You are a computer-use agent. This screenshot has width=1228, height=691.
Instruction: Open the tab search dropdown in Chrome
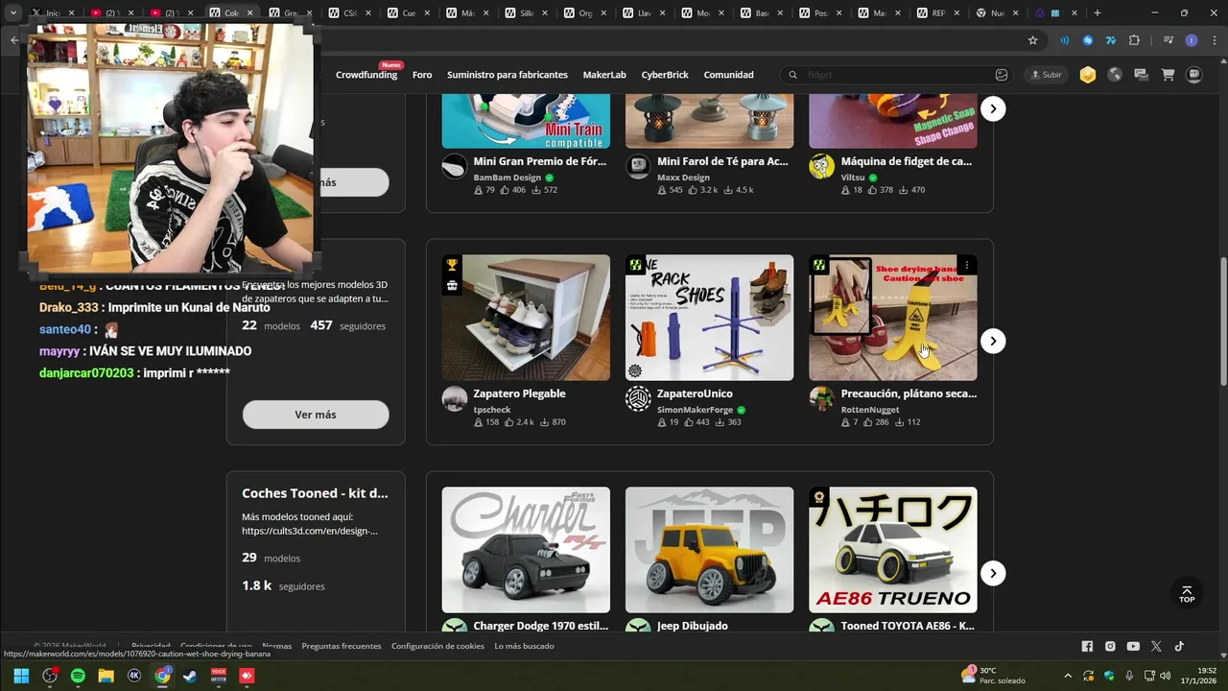point(13,12)
